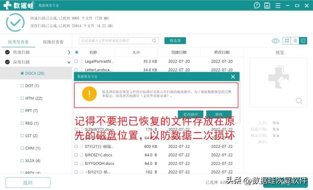Screen dimensions: 313x190
Task: Click the file icon beside $IYYGOOH.docx
Action: point(81,164)
